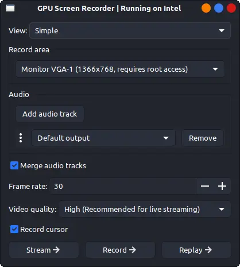Click the 'View:' label
240x267 pixels.
click(18, 31)
